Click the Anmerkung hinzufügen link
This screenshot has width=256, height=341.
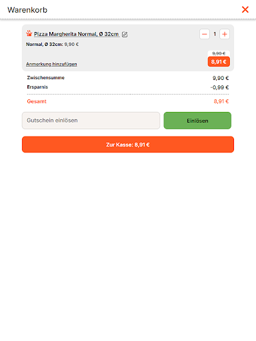click(51, 64)
